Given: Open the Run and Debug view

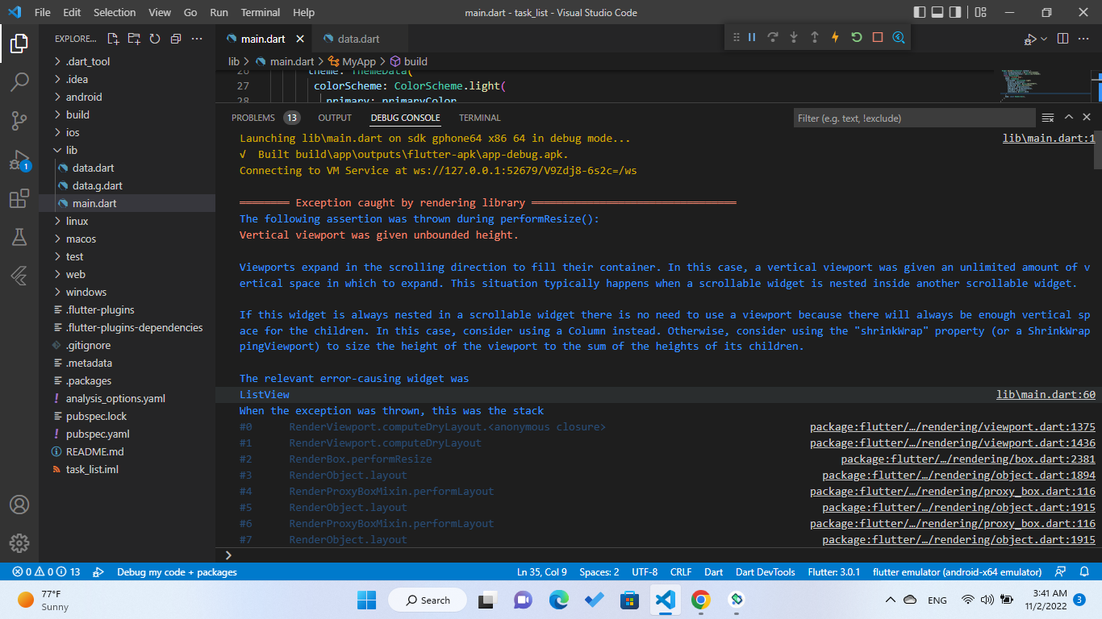Looking at the screenshot, I should pos(19,160).
